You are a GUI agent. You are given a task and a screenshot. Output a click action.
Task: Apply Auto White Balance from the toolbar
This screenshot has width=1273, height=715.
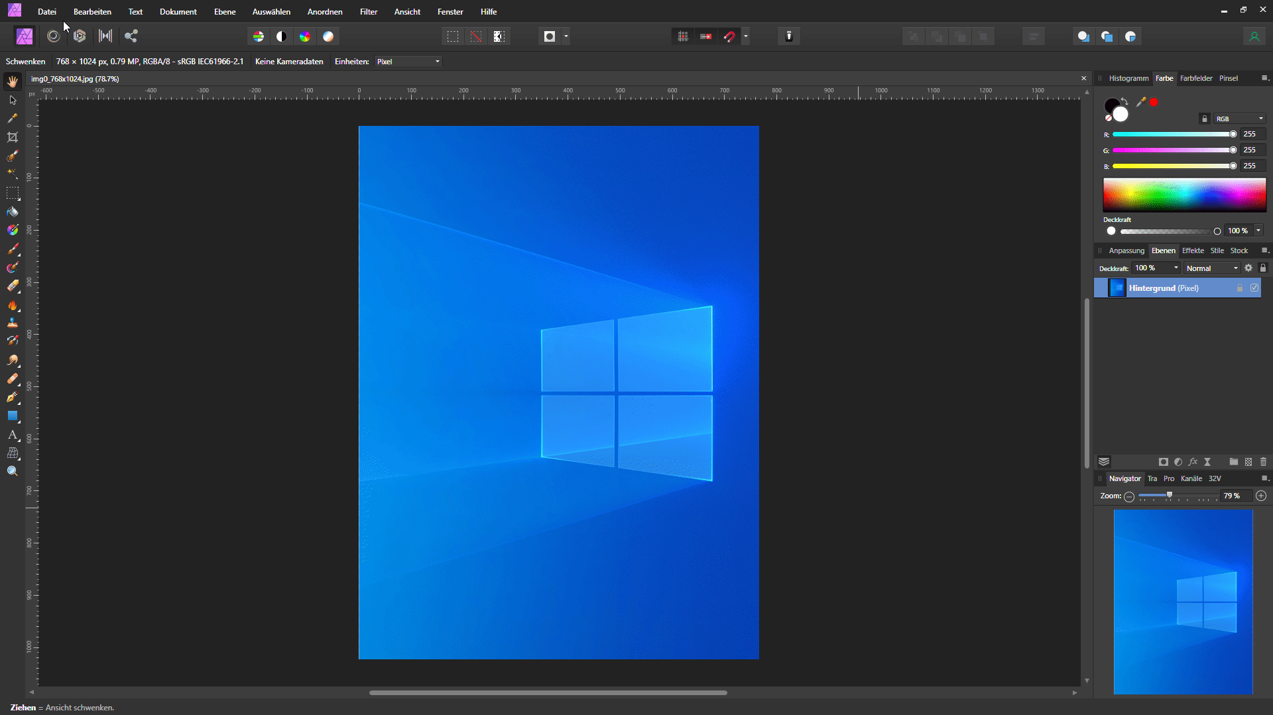[x=328, y=36]
